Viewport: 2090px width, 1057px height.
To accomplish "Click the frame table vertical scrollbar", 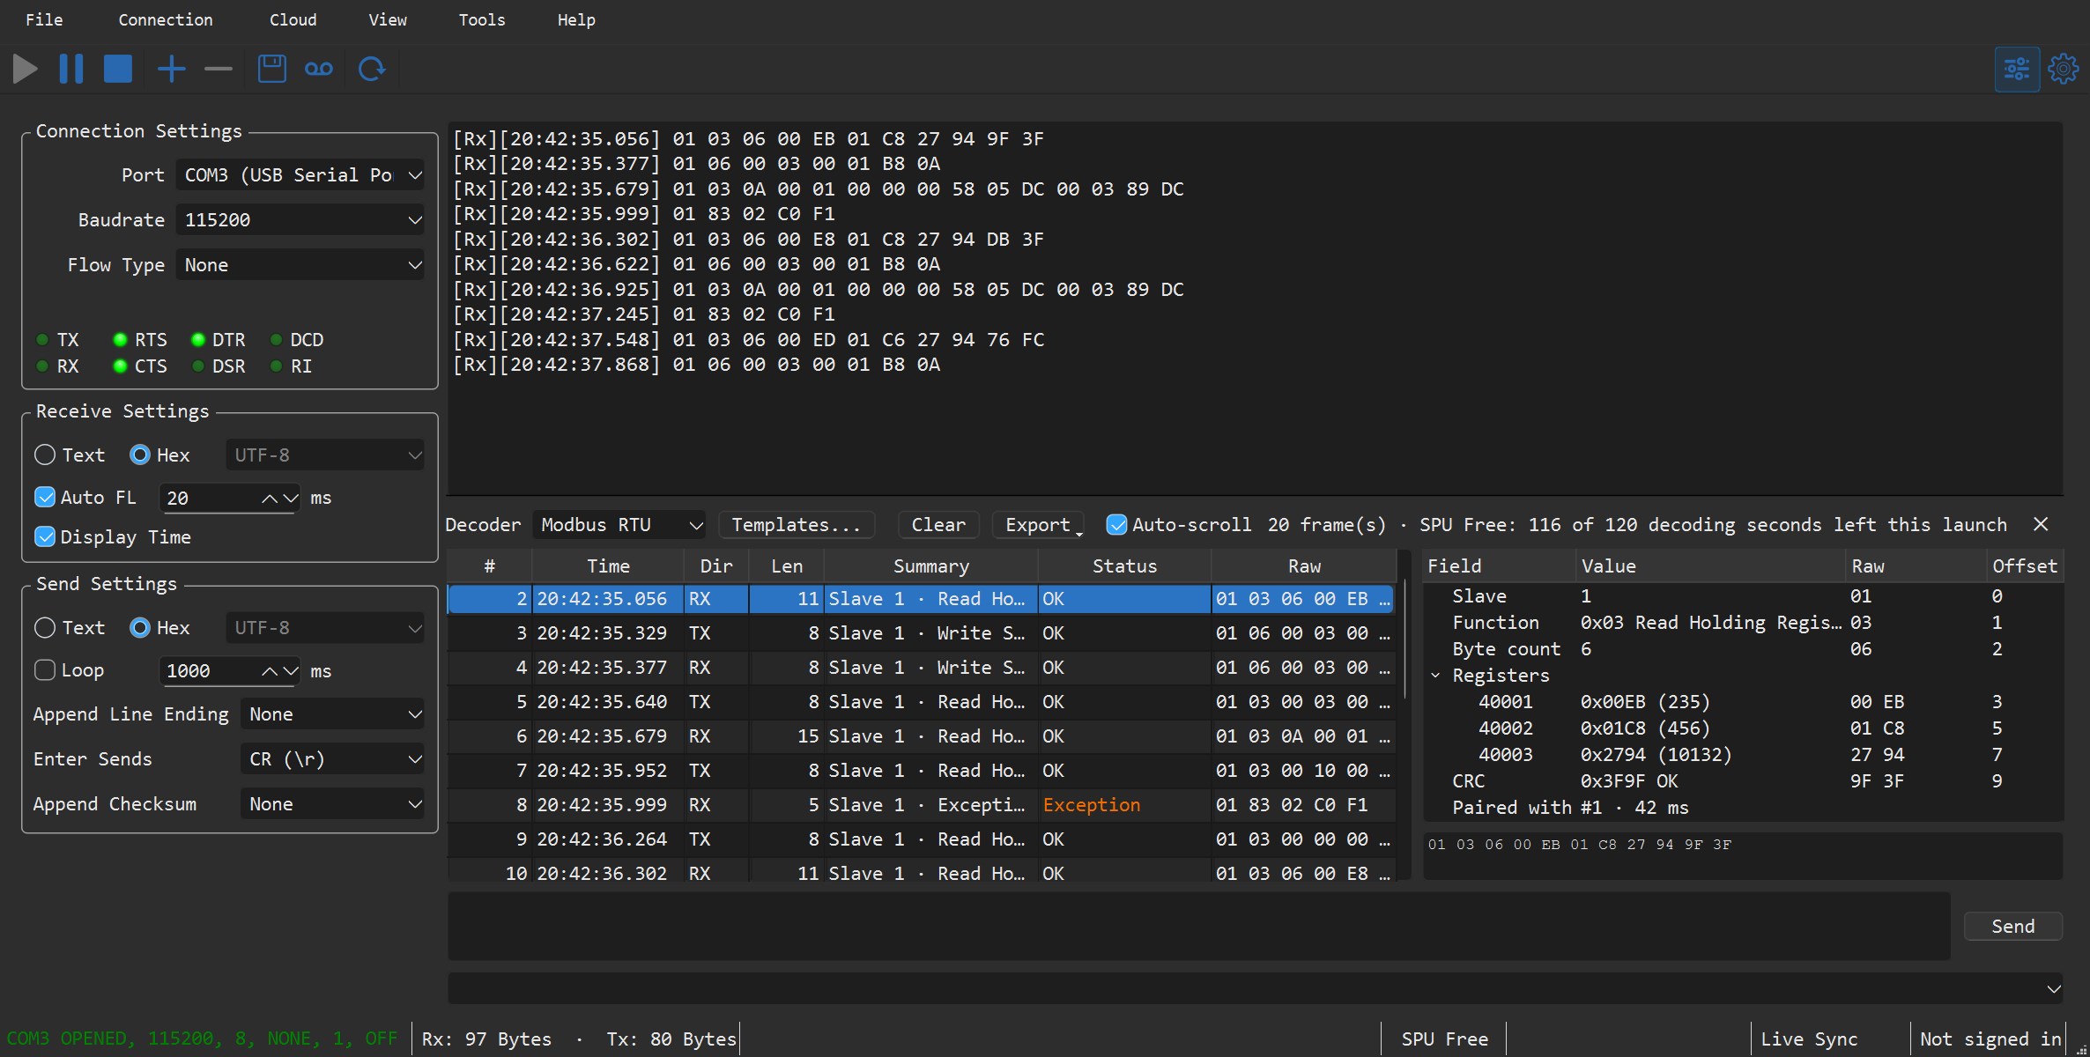I will point(1404,640).
